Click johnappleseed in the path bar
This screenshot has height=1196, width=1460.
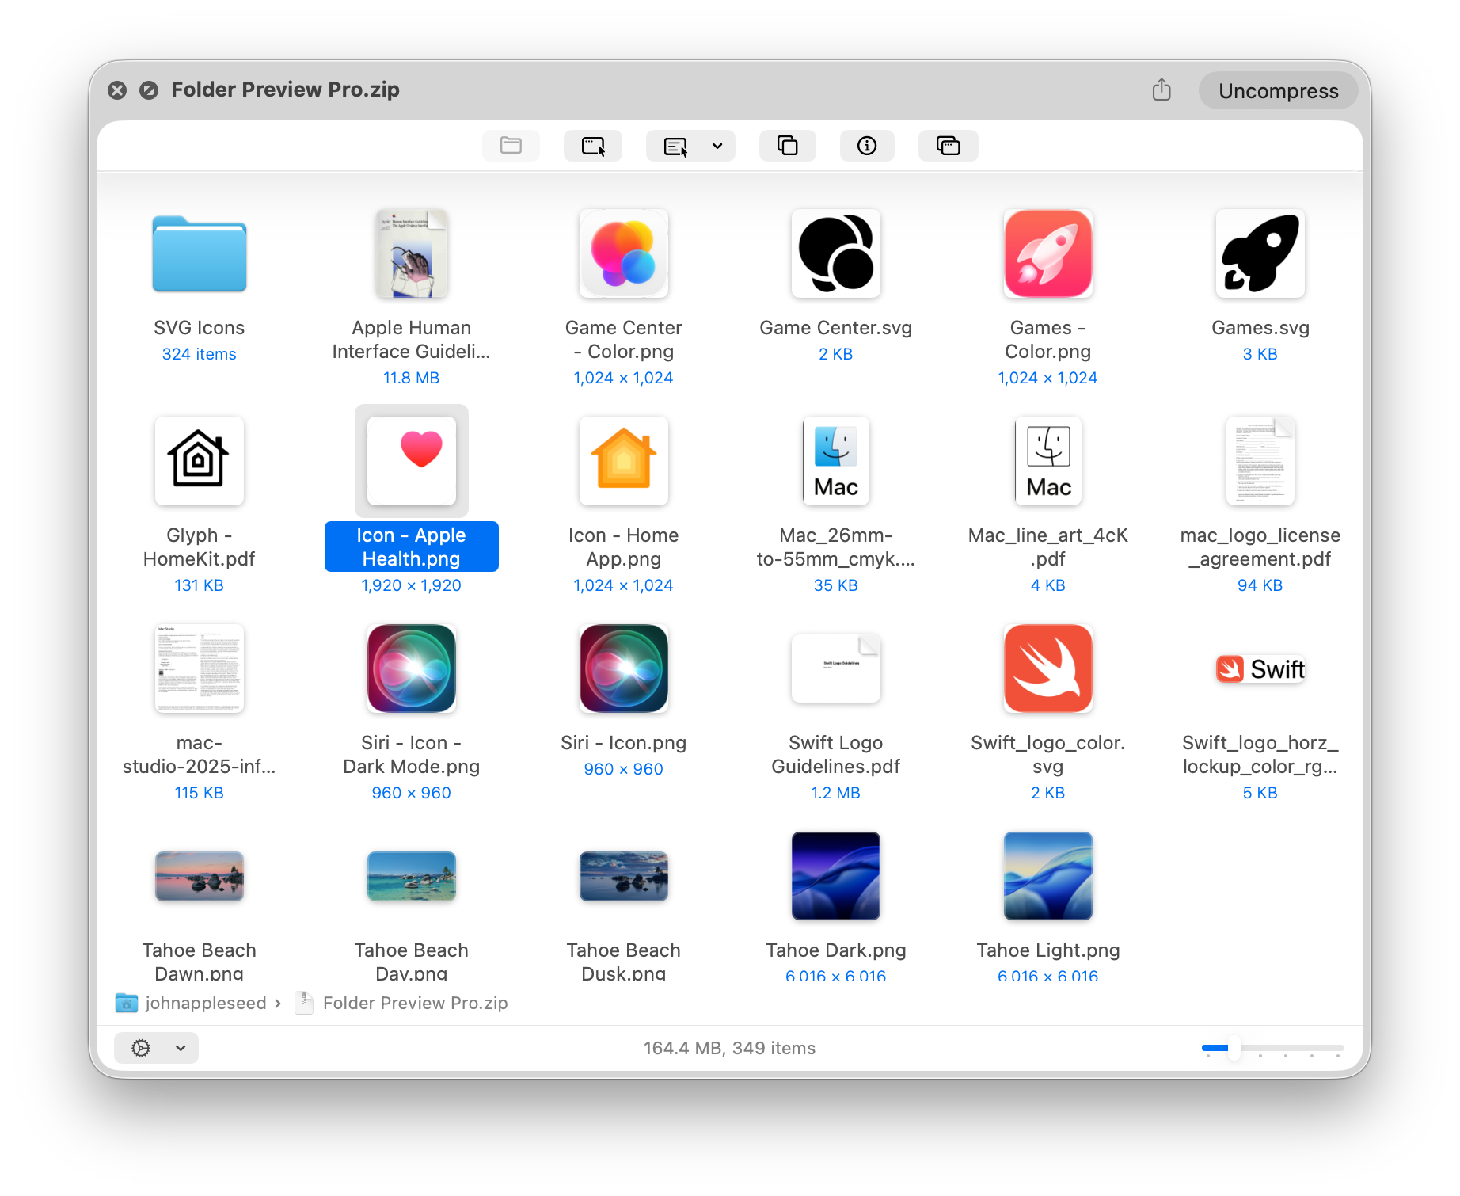click(205, 1003)
